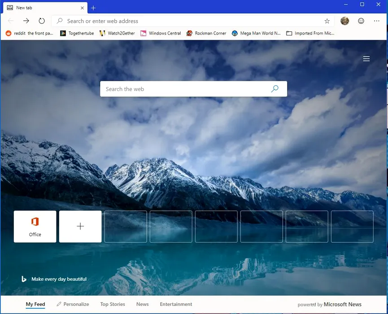Open the user profile avatar
388x314 pixels.
[x=344, y=21]
